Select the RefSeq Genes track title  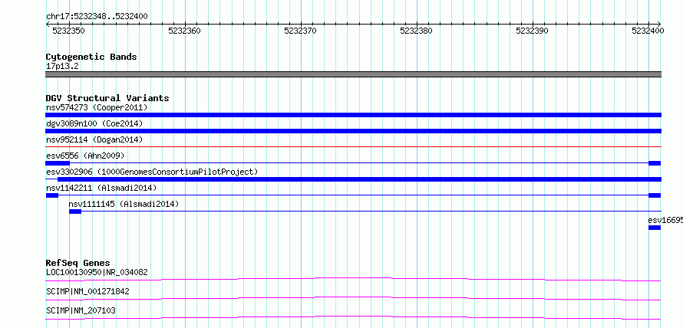78,263
